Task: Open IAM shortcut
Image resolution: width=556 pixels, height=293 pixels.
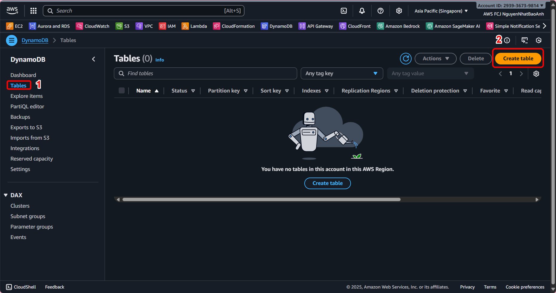Action: [x=167, y=26]
